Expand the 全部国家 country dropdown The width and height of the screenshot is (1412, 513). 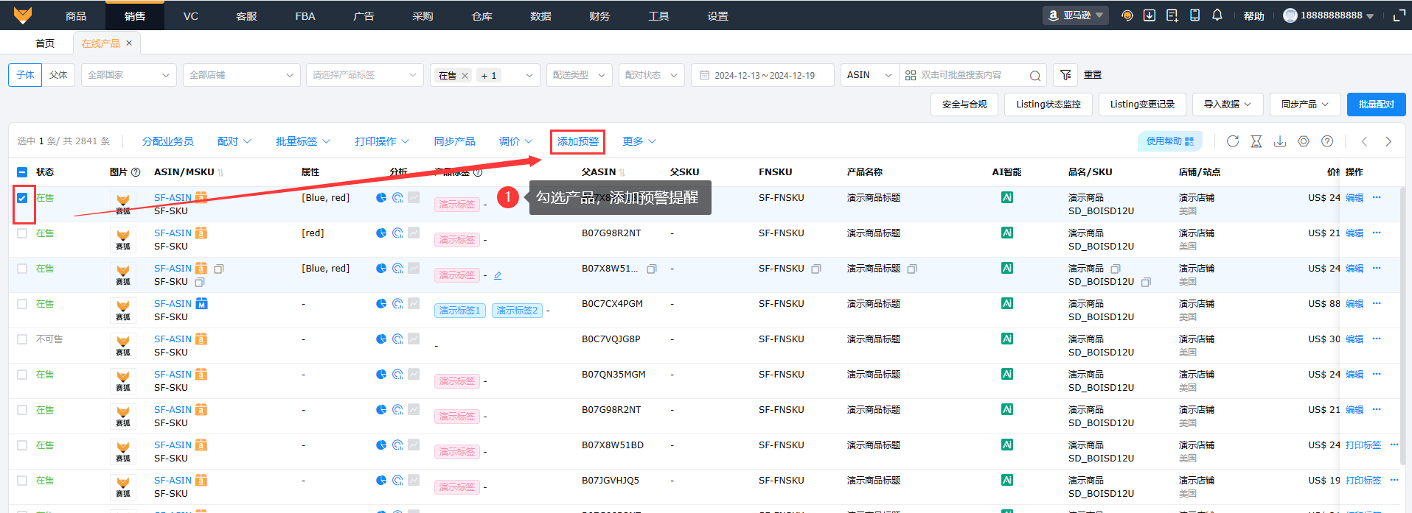(128, 75)
